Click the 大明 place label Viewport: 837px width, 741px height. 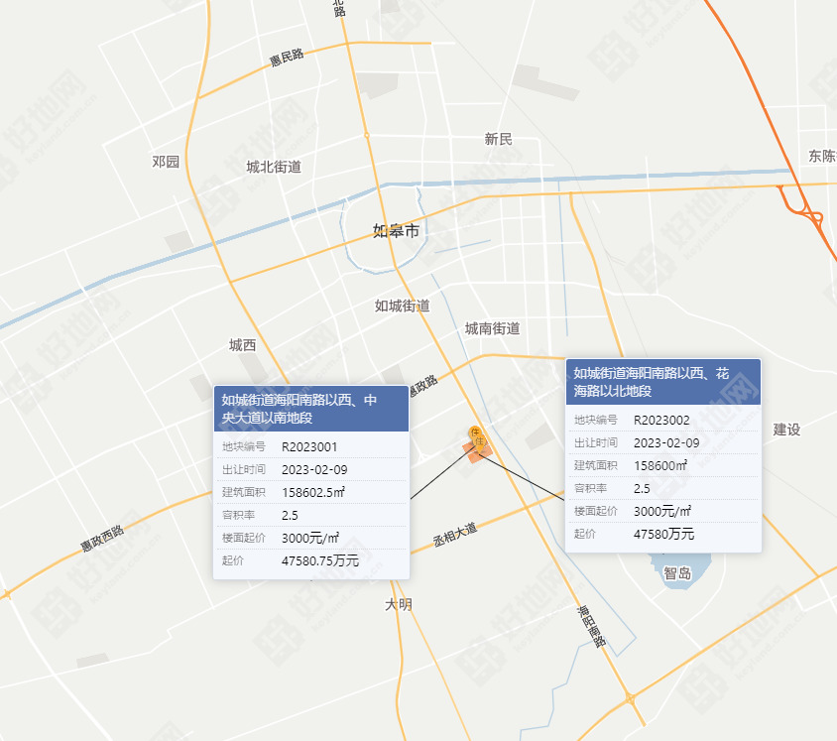pyautogui.click(x=399, y=604)
